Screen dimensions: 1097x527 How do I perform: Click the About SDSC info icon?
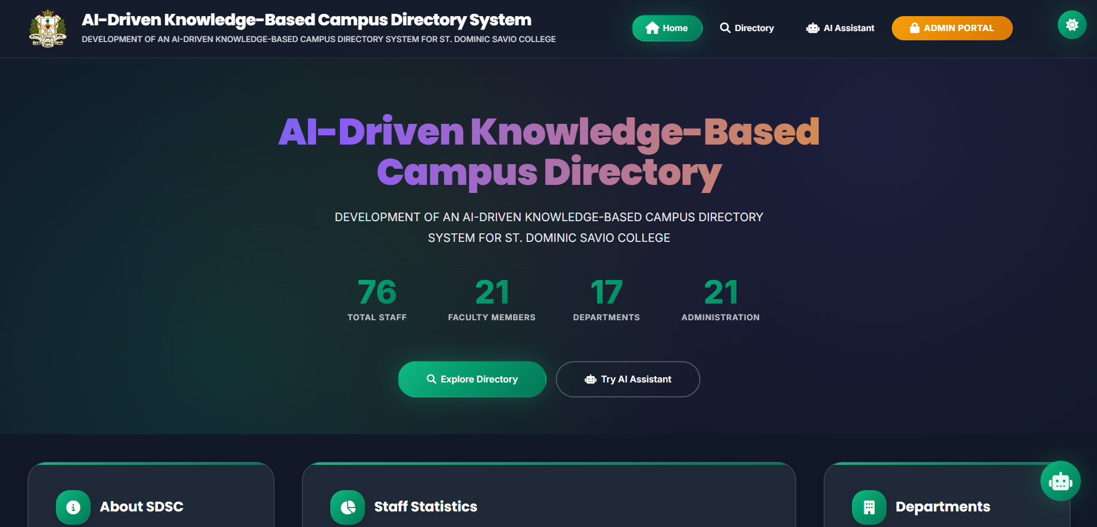coord(73,507)
